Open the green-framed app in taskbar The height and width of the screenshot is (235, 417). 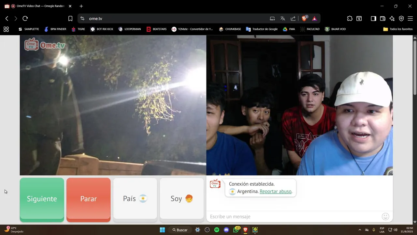pos(255,230)
